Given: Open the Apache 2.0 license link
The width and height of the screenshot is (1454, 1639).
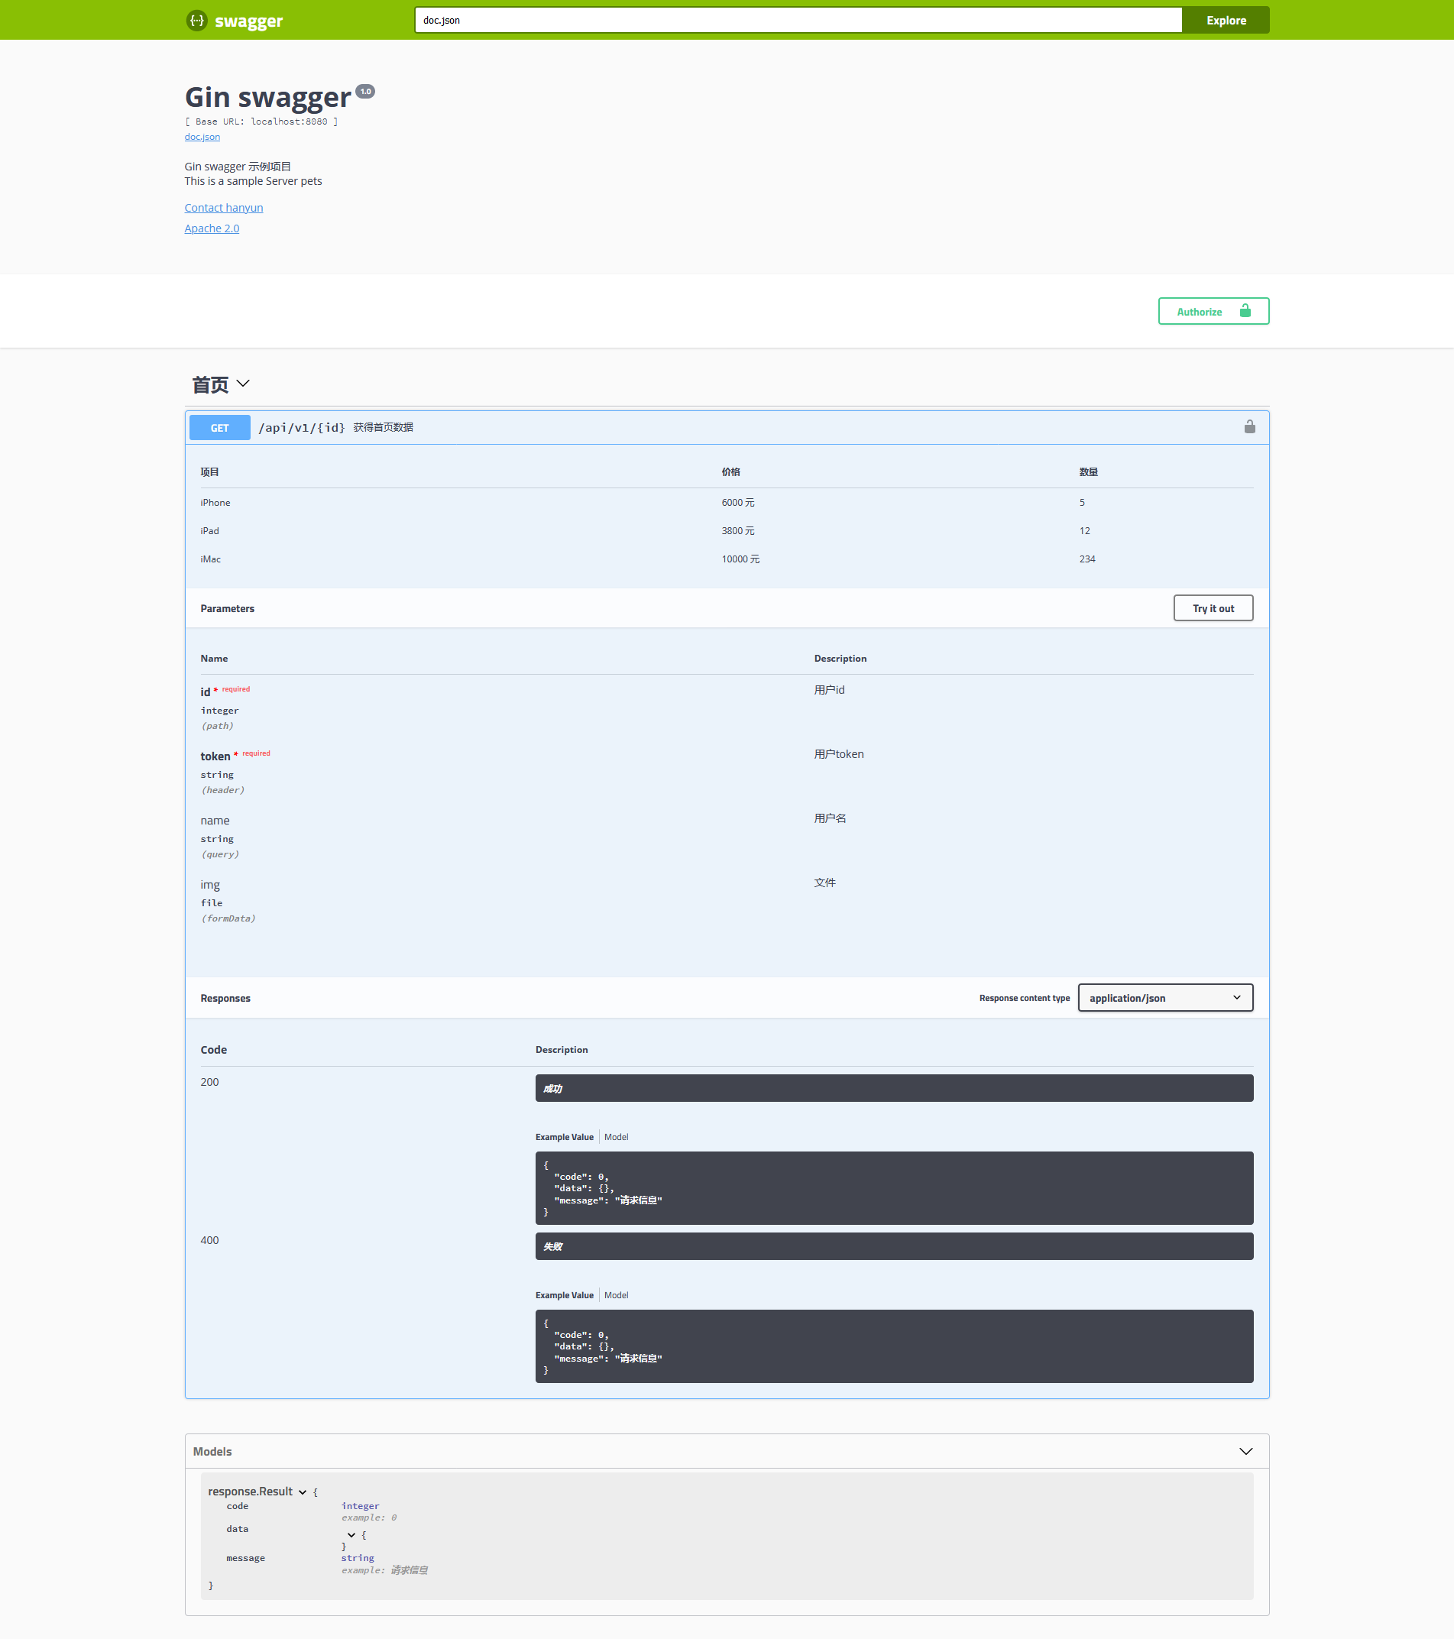Looking at the screenshot, I should [x=212, y=228].
